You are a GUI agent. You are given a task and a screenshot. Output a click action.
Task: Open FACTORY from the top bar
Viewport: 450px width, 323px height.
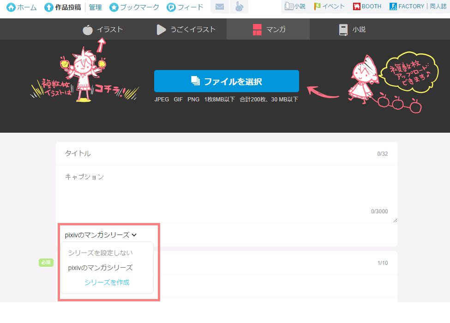(407, 6)
